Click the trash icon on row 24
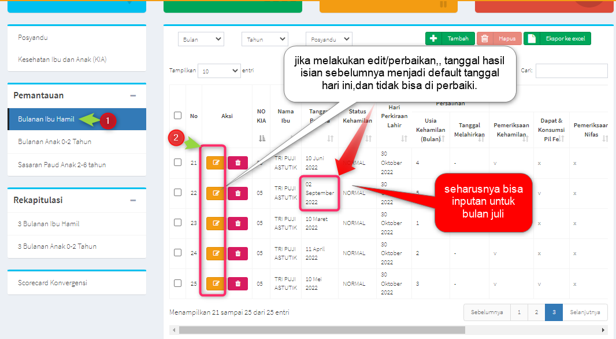 [x=237, y=253]
